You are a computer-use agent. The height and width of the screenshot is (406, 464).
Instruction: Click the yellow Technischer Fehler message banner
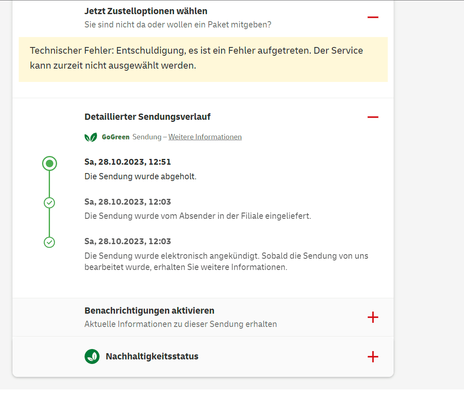[203, 59]
